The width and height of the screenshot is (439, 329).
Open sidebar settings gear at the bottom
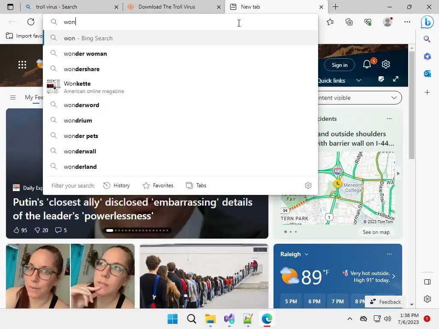coord(427,299)
